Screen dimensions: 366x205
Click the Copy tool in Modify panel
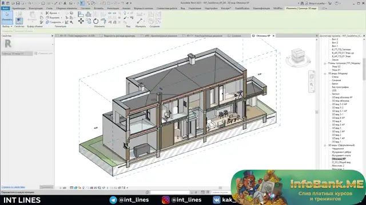[x=89, y=21]
